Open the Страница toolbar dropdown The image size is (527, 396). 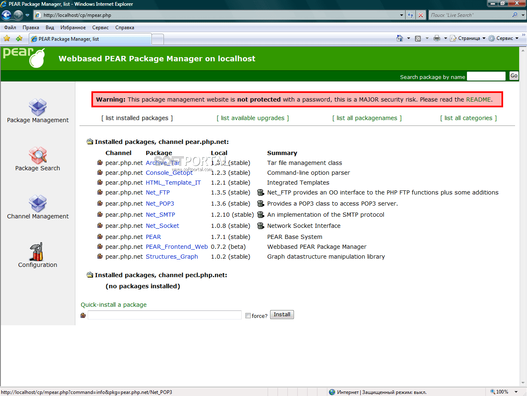tap(468, 38)
